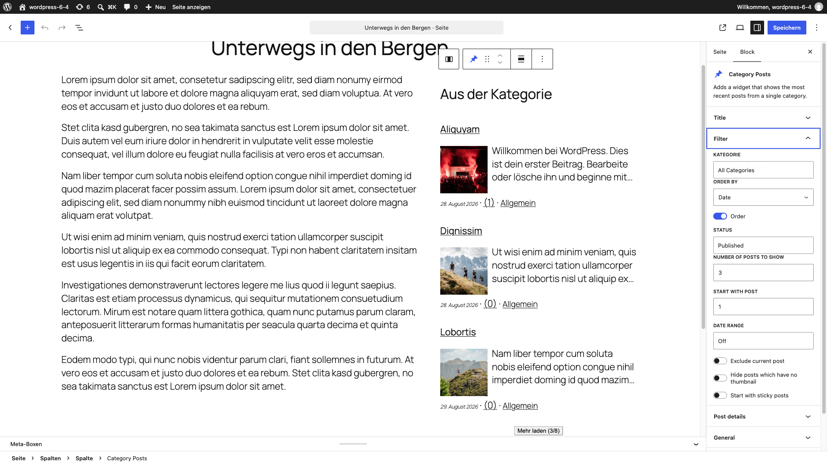827x465 pixels.
Task: Undo the last change
Action: pos(45,28)
